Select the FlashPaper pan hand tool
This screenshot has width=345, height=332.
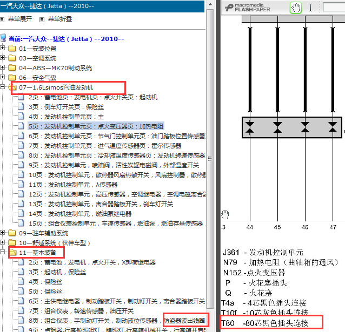tap(295, 8)
